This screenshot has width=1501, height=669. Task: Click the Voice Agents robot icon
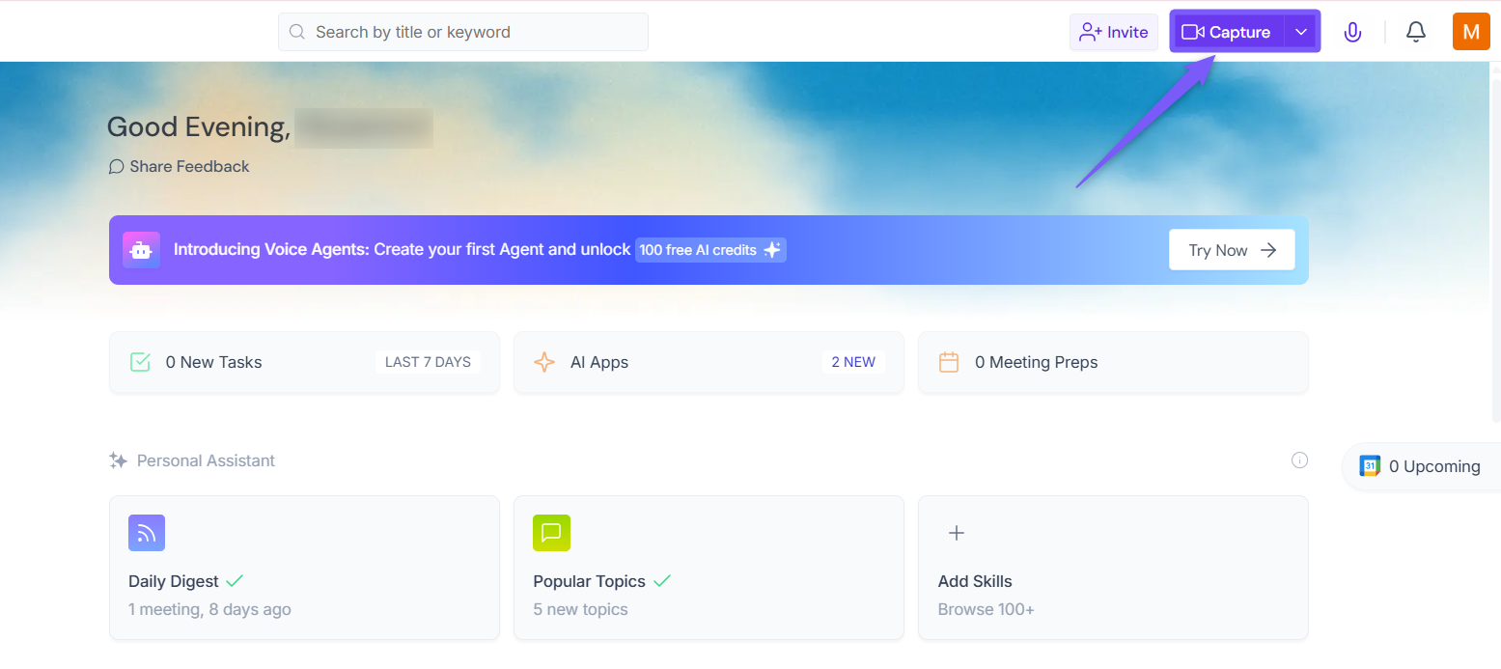click(x=141, y=250)
